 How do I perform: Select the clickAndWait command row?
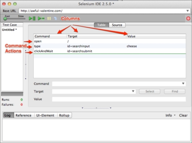(x=110, y=51)
